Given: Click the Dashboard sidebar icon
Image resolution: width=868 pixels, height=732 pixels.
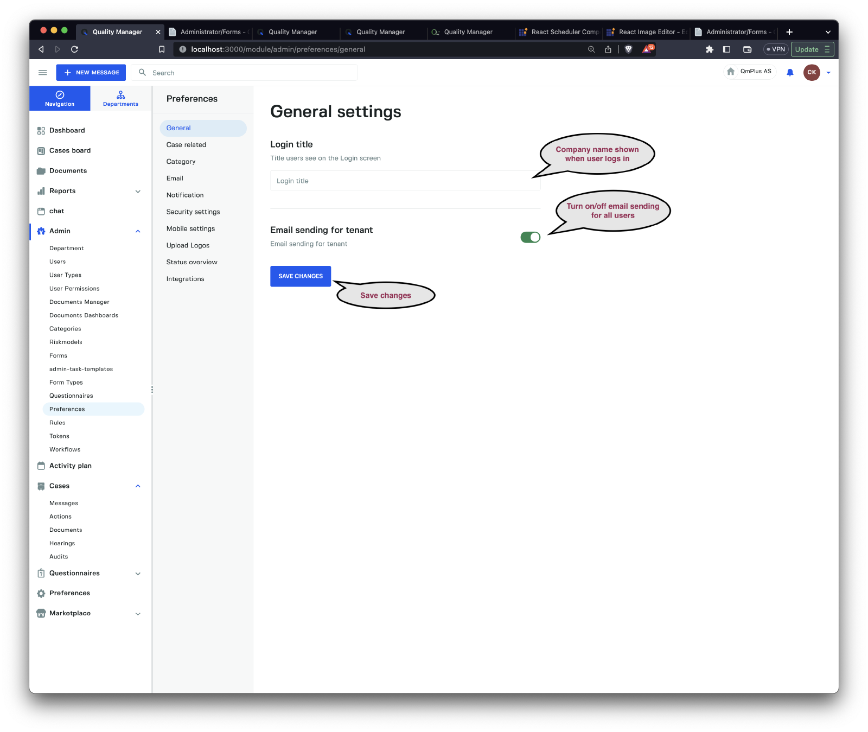Looking at the screenshot, I should click(41, 131).
